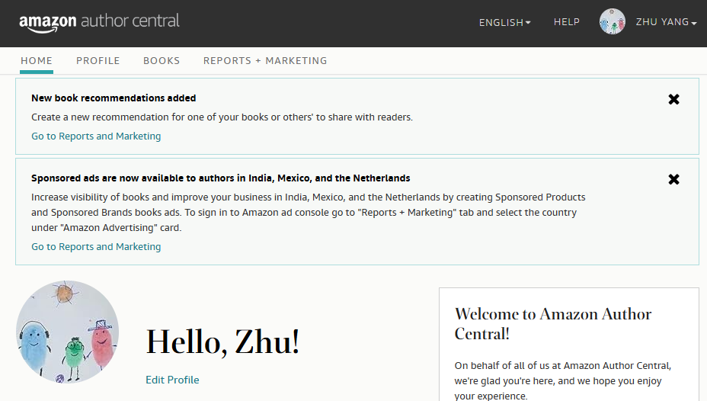This screenshot has height=401, width=707.
Task: Open the HELP page link
Action: 566,22
